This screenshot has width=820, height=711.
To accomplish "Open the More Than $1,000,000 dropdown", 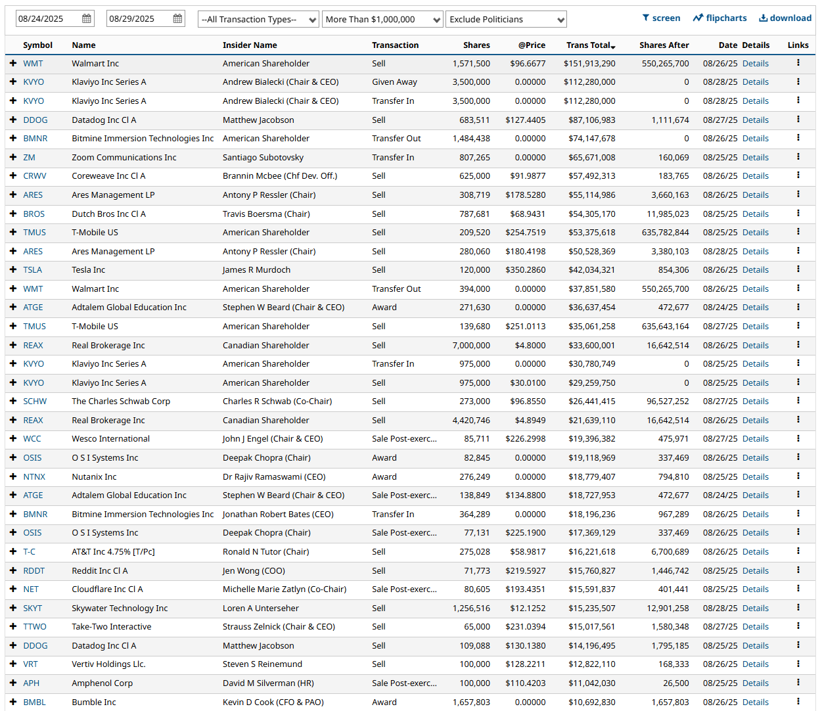I will (382, 19).
